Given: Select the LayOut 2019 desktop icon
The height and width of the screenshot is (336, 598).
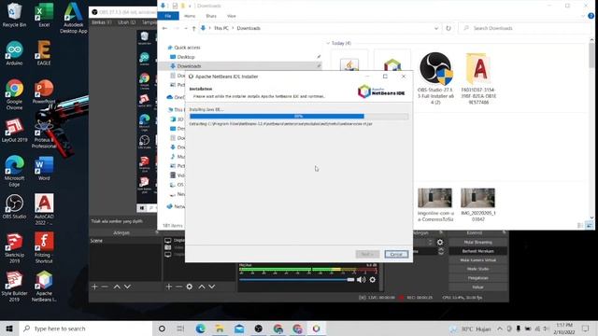Looking at the screenshot, I should [14, 131].
